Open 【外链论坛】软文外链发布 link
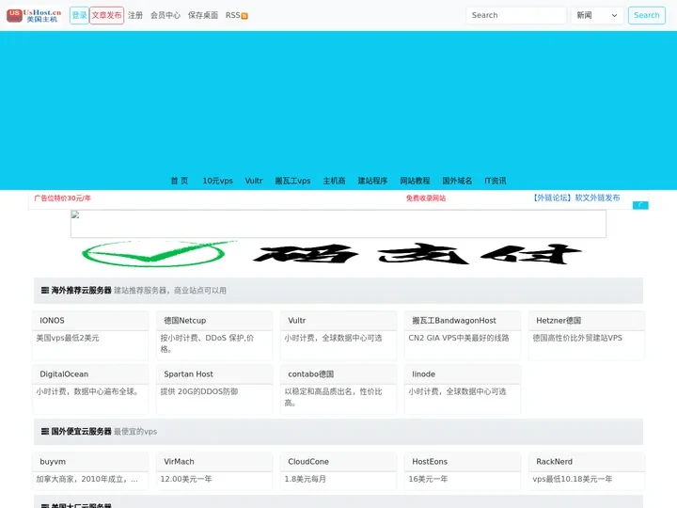677x508 pixels. point(575,198)
